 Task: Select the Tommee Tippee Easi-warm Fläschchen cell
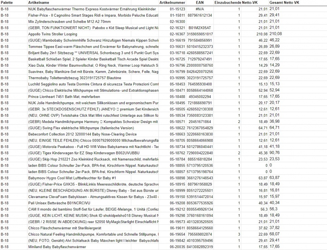point(93,46)
